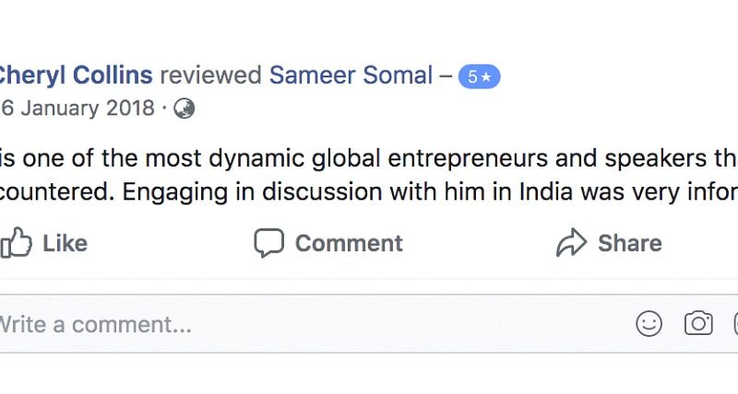Click the partially visible icon beside the camera
Viewport: 738px width, 394px height.
[735, 323]
